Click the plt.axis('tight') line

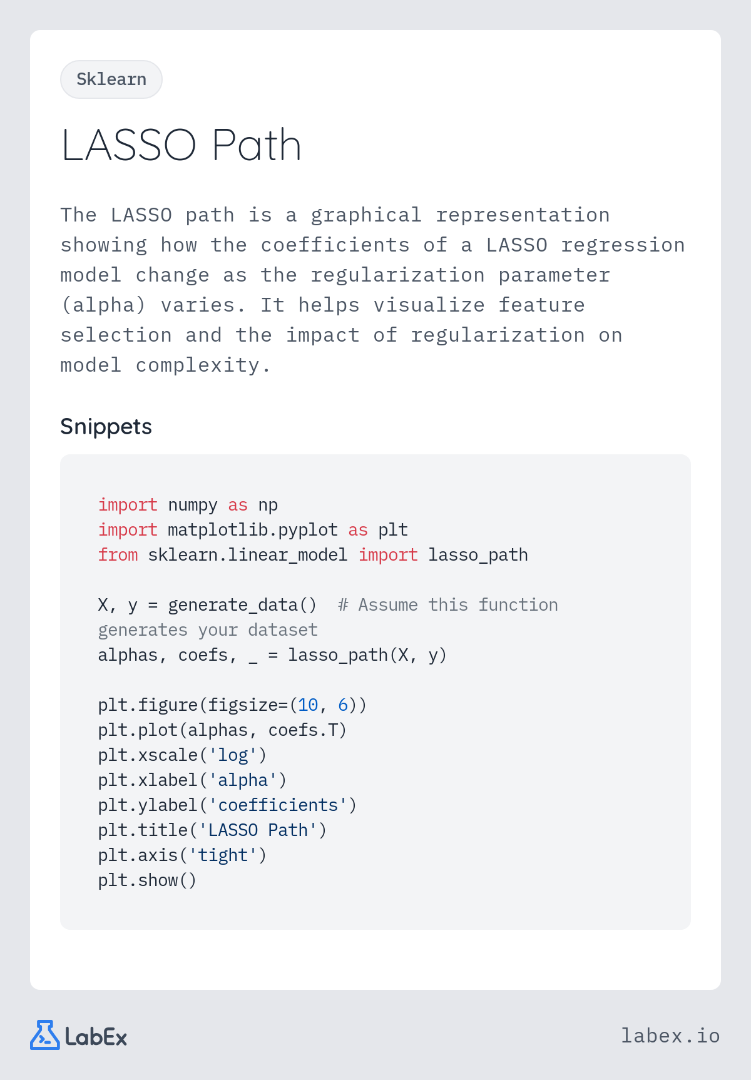pyautogui.click(x=182, y=855)
